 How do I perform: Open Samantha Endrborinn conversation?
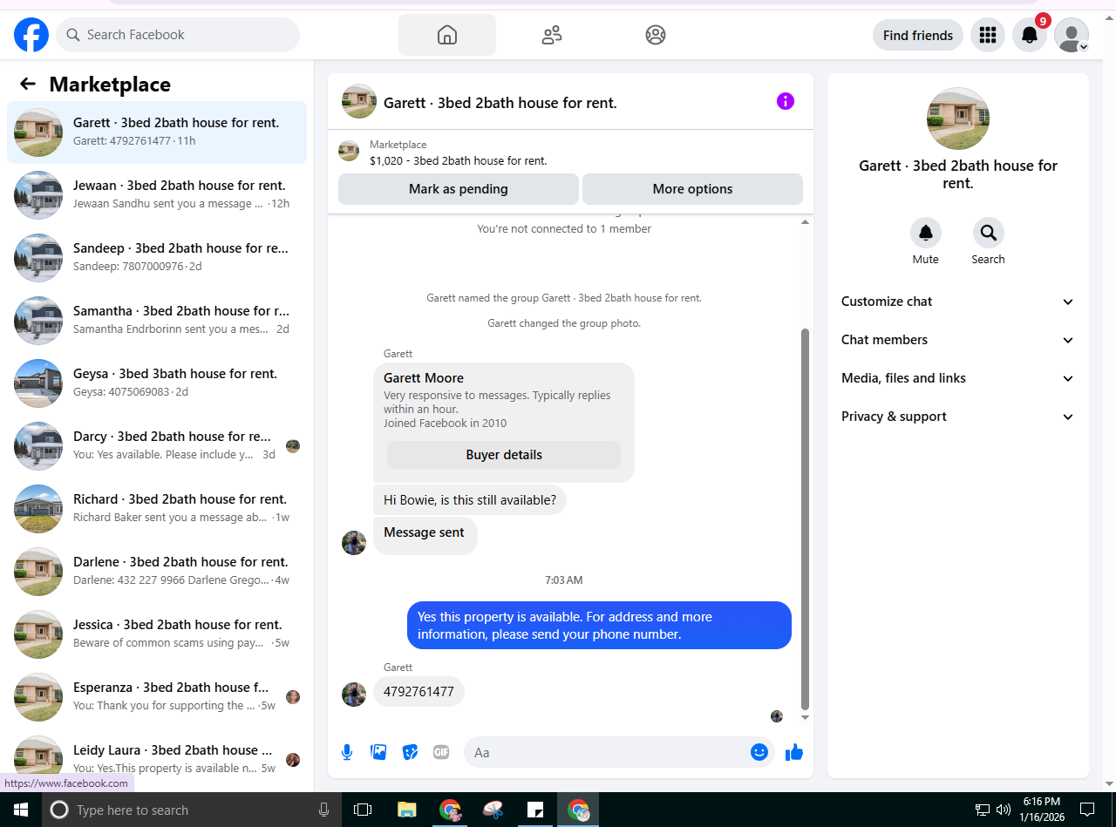157,321
